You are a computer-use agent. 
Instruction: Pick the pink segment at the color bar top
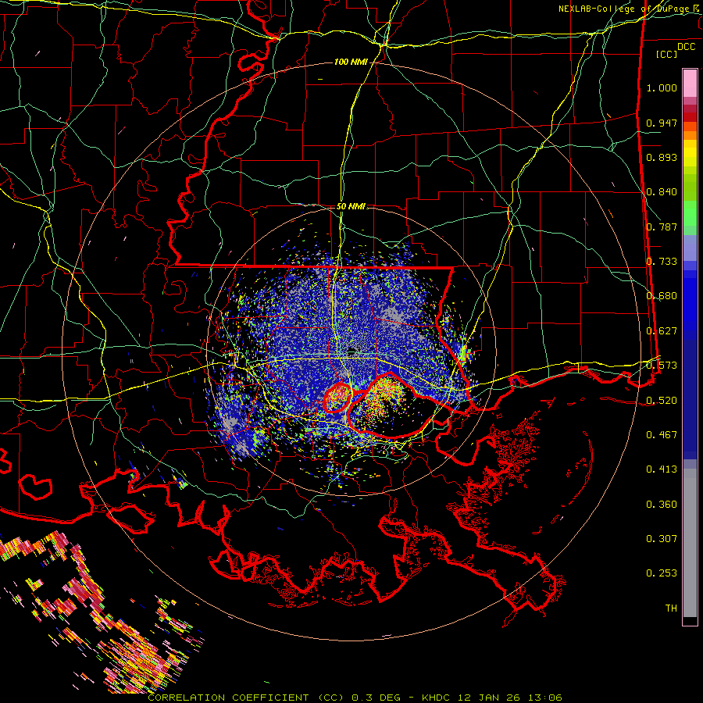point(690,84)
